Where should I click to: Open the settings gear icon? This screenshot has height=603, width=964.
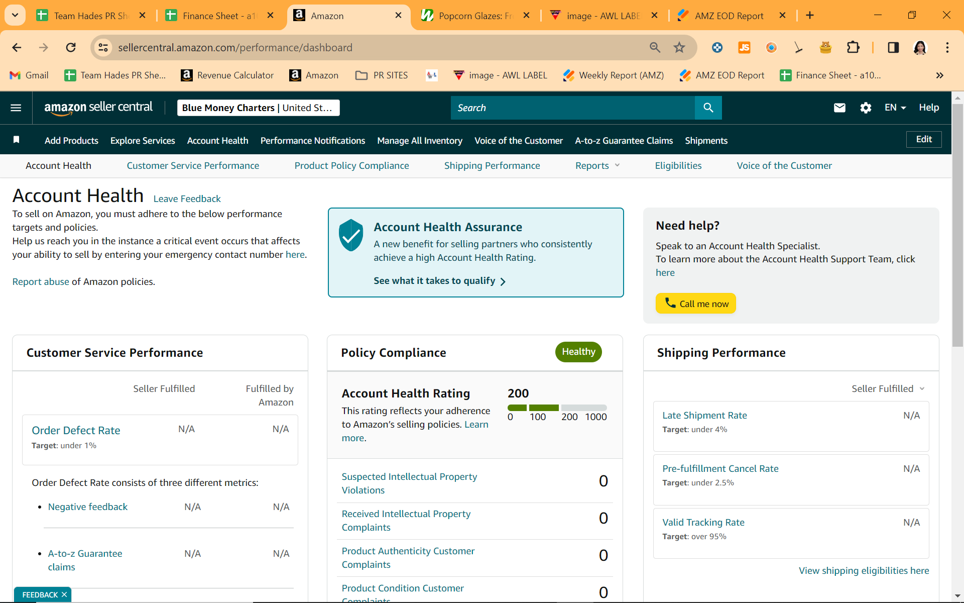click(866, 108)
